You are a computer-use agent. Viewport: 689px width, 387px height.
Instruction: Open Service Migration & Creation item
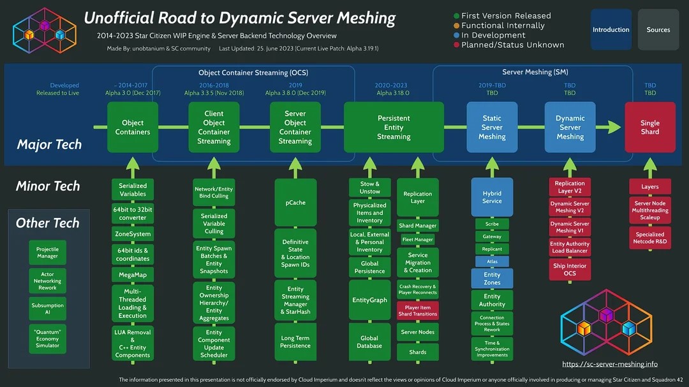point(417,262)
